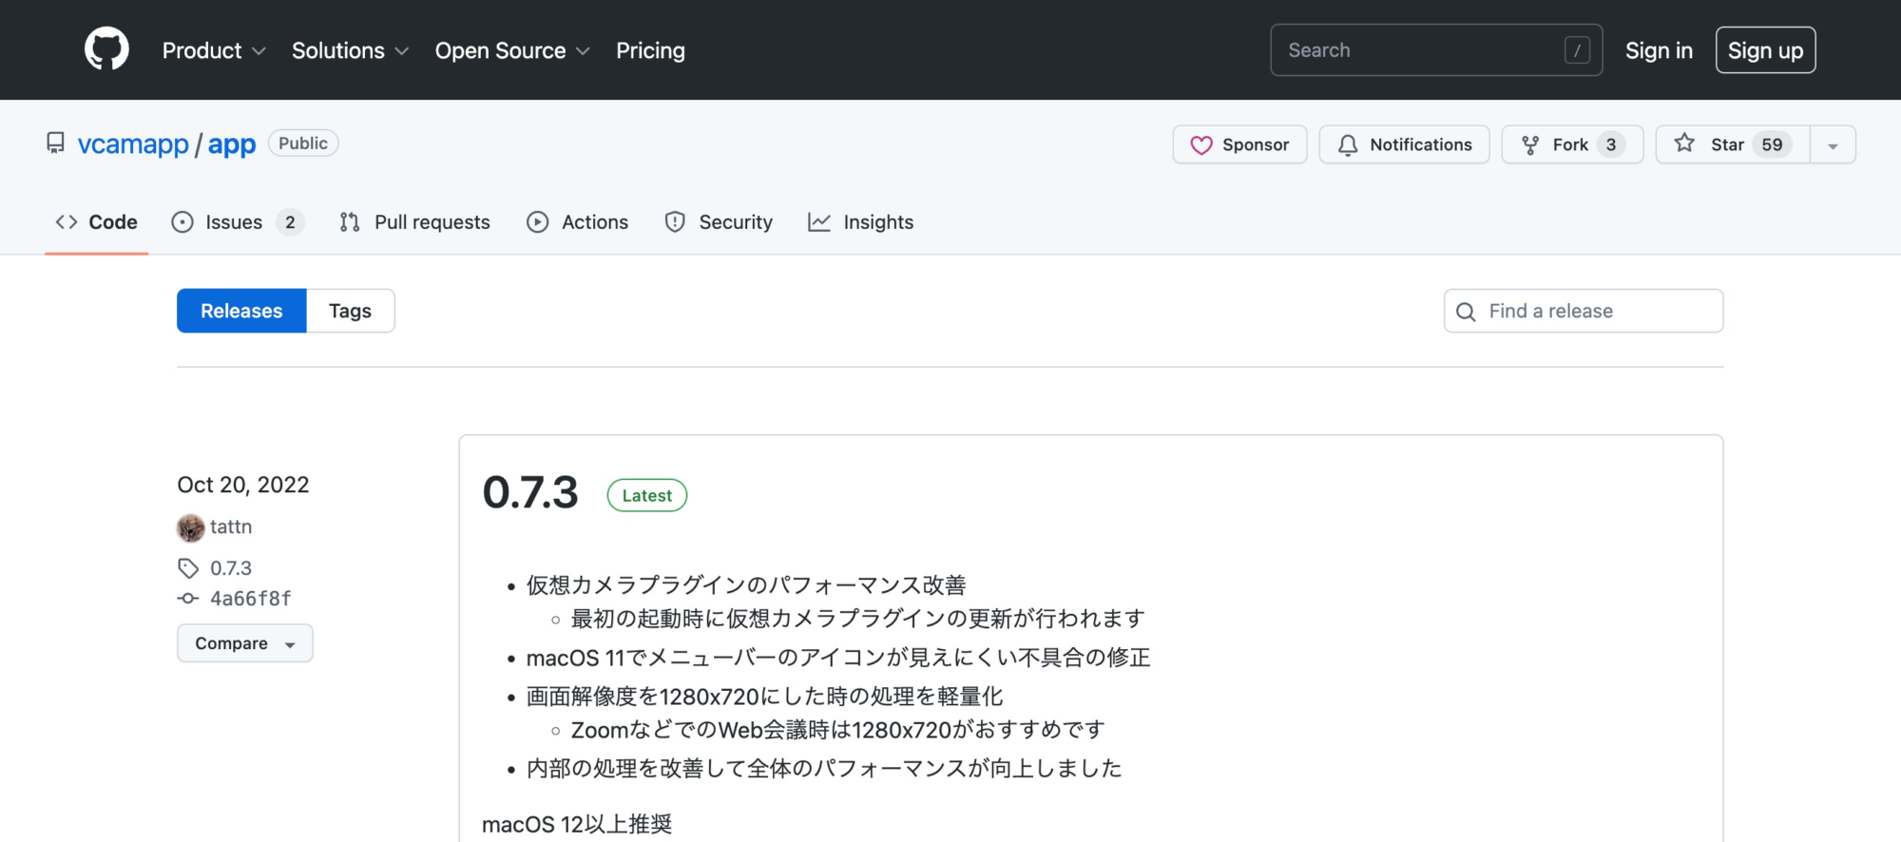This screenshot has width=1901, height=842.
Task: Open the 0.7.3 release title
Action: [530, 492]
